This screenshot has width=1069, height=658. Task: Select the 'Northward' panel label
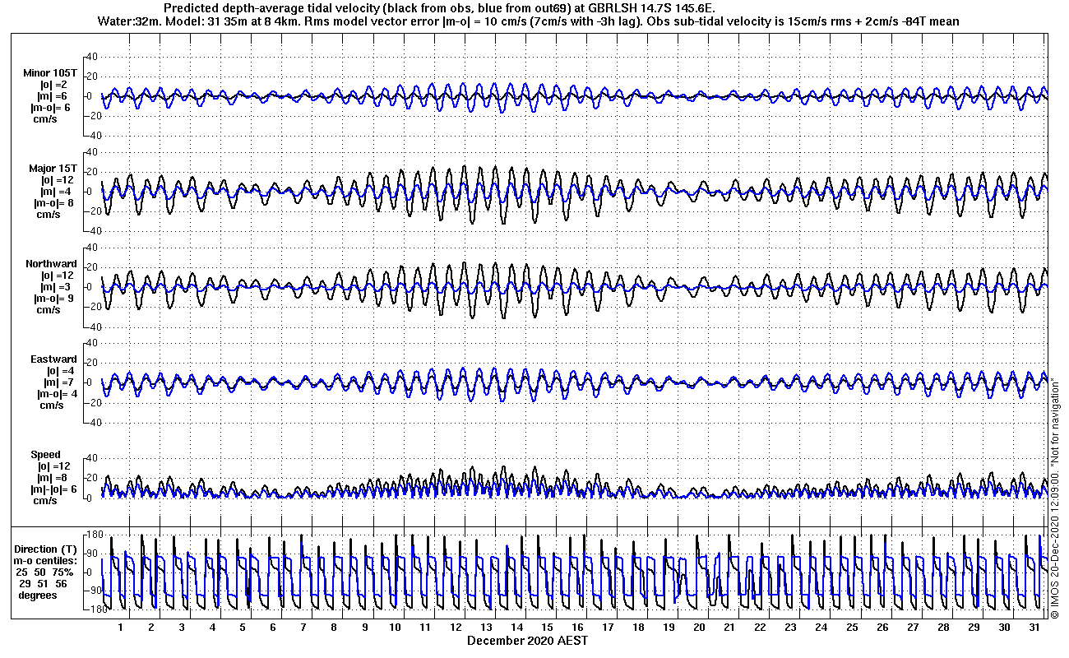[x=51, y=264]
